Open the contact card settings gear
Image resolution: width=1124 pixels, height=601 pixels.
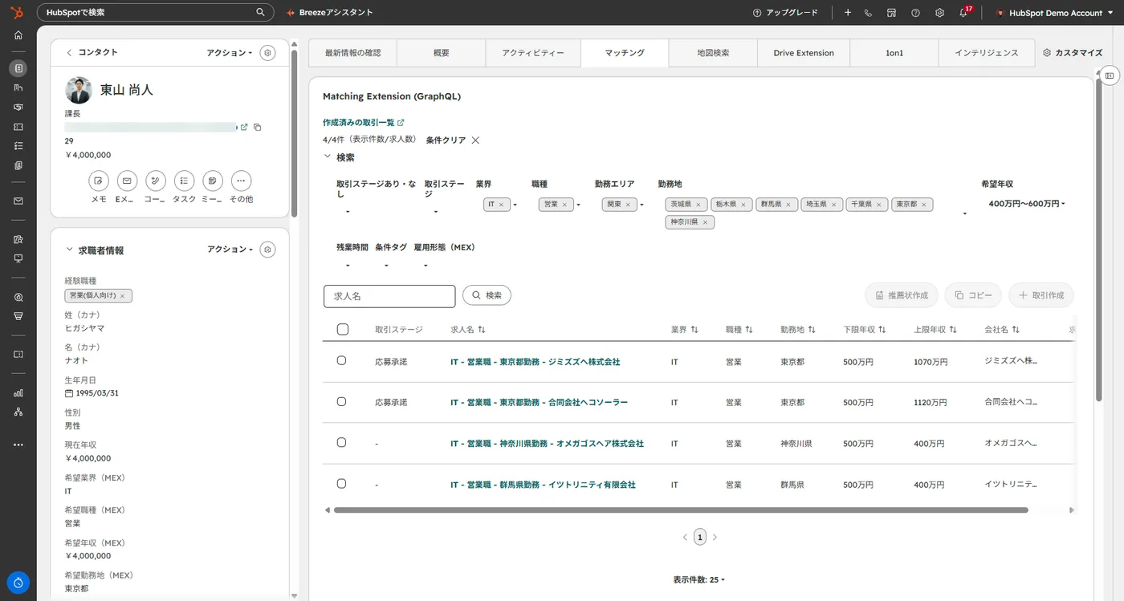click(268, 53)
